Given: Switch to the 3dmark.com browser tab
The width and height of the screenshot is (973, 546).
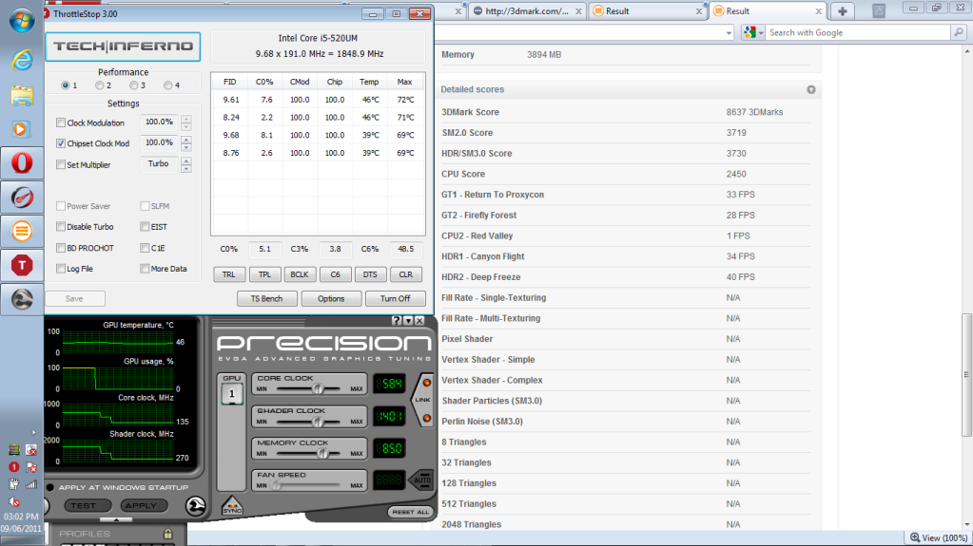Looking at the screenshot, I should (x=527, y=11).
